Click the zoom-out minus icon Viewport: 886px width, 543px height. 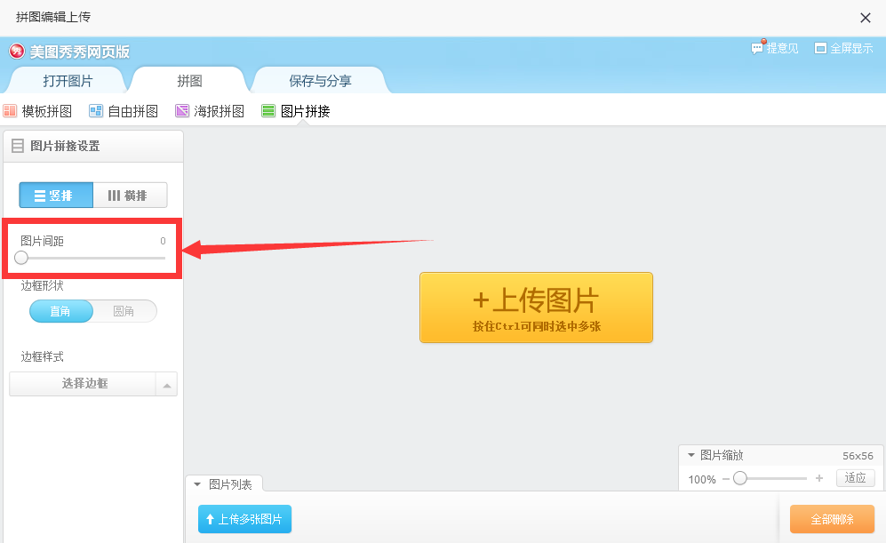click(725, 478)
